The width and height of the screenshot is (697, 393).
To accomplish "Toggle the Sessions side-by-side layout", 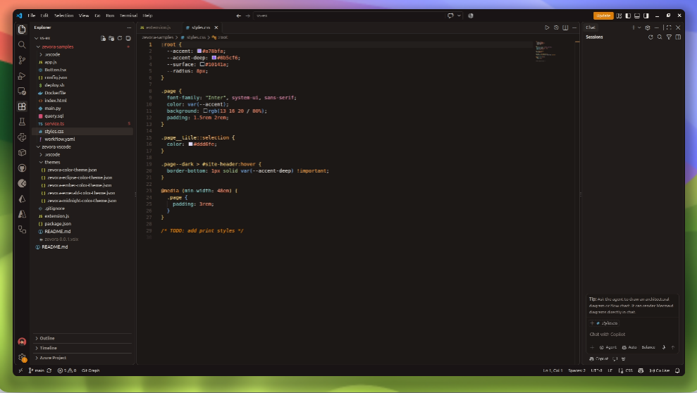I will coord(678,37).
